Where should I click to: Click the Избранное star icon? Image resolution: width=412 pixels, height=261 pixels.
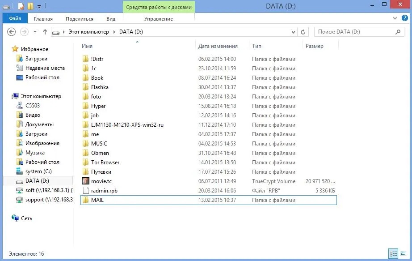(15, 49)
